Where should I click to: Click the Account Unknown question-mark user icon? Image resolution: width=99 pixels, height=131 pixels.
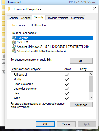[14, 47]
